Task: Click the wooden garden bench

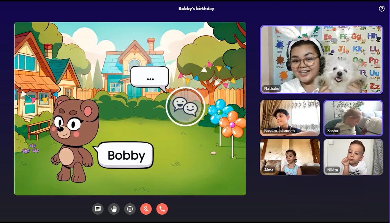Action: click(38, 129)
